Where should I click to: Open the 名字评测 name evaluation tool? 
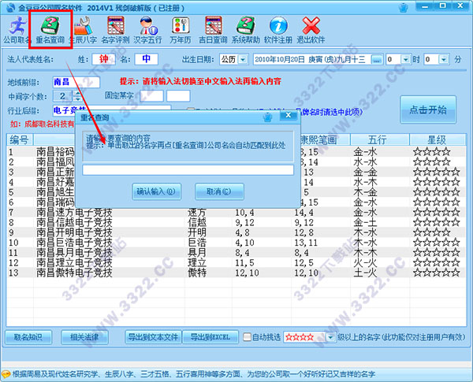tap(116, 30)
